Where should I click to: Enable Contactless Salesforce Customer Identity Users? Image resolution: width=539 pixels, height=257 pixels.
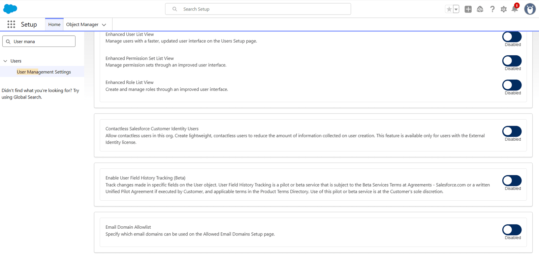[512, 131]
